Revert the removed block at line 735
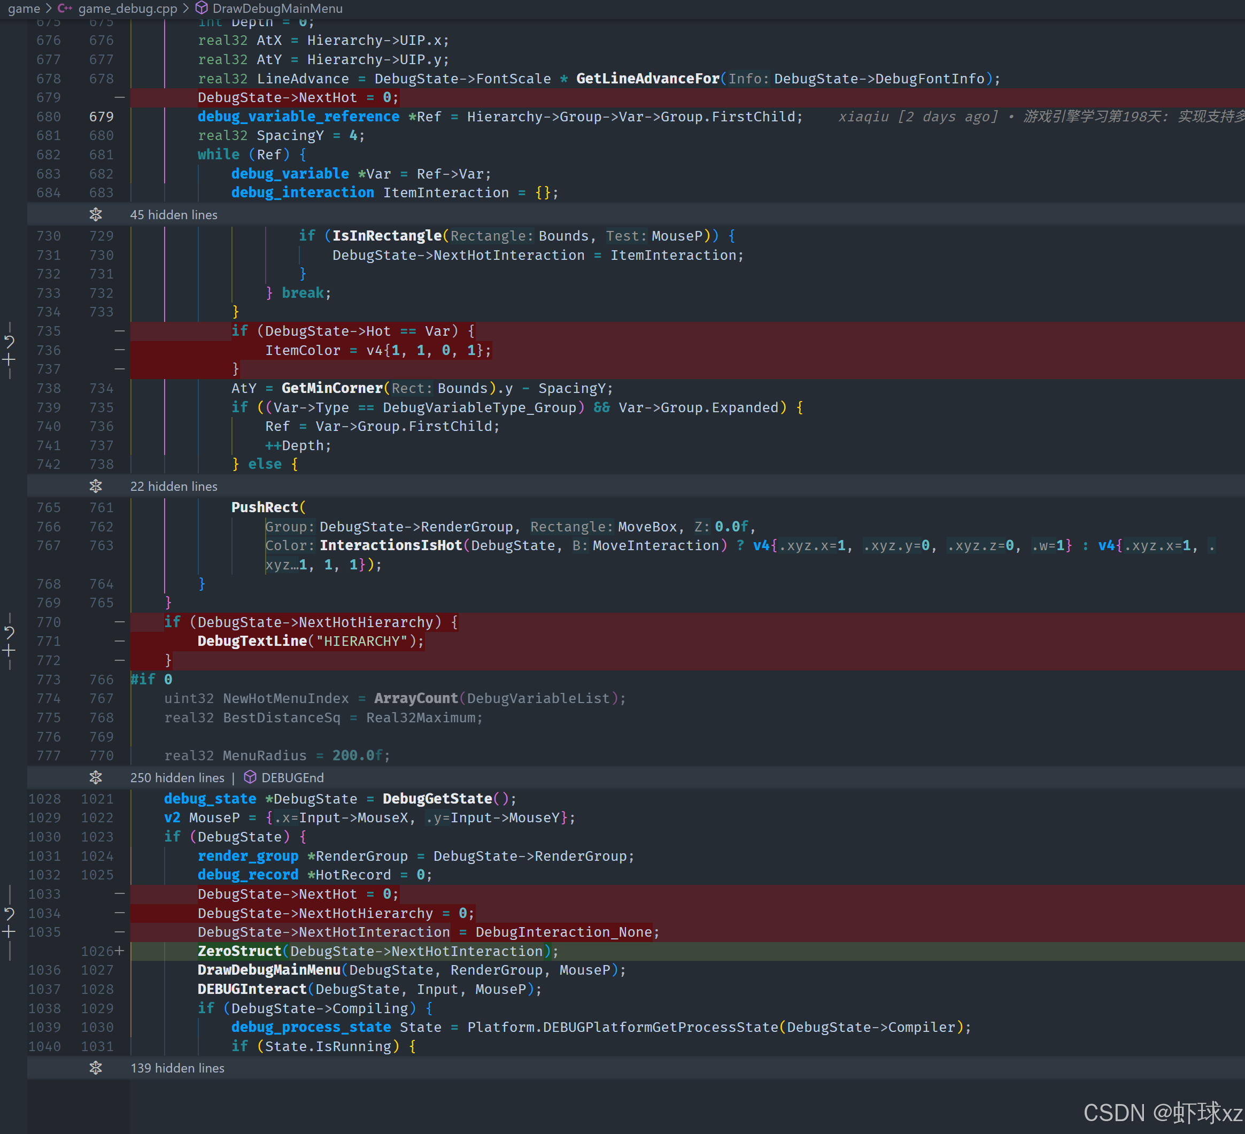 point(9,341)
